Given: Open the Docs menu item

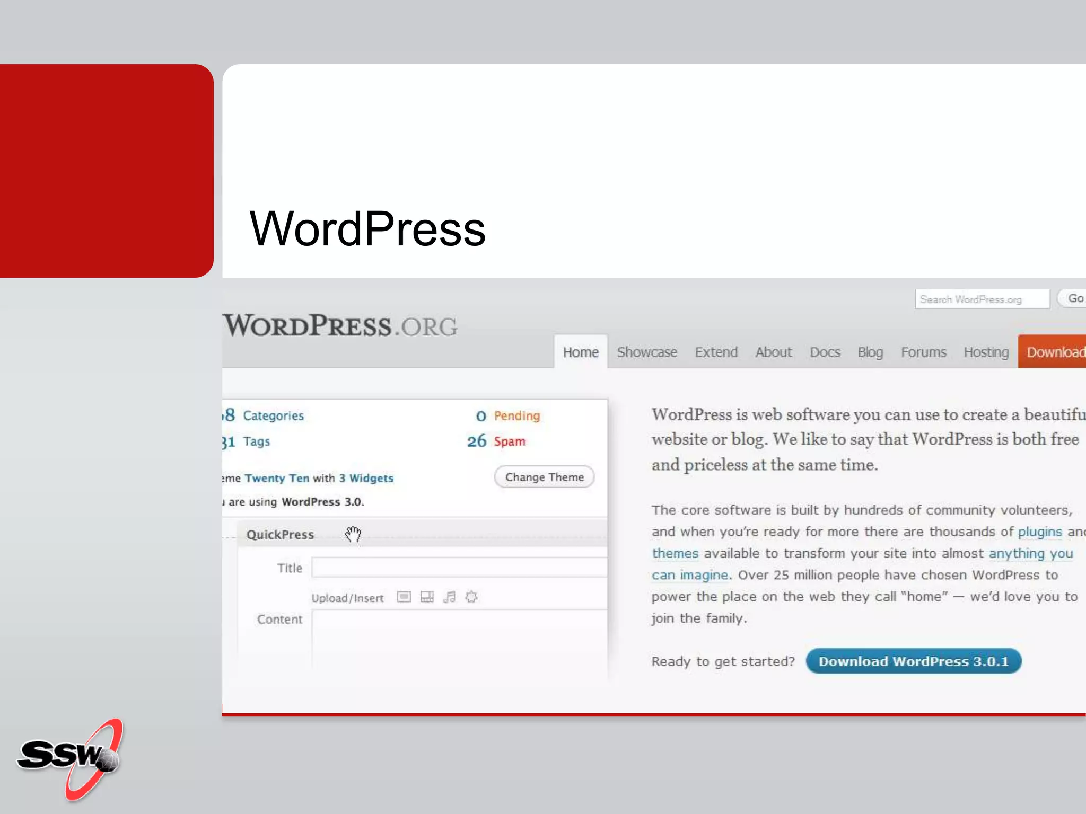Looking at the screenshot, I should 825,352.
